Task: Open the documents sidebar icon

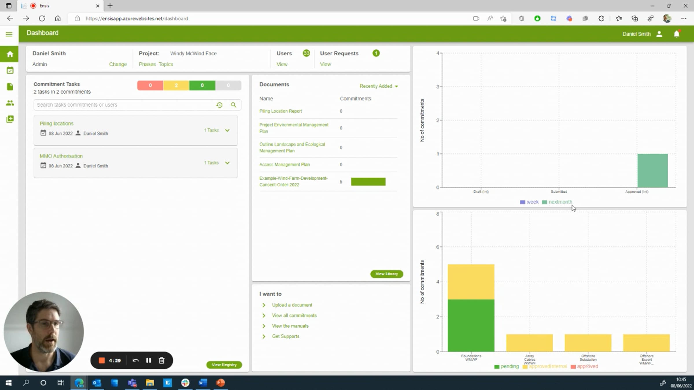Action: point(10,87)
